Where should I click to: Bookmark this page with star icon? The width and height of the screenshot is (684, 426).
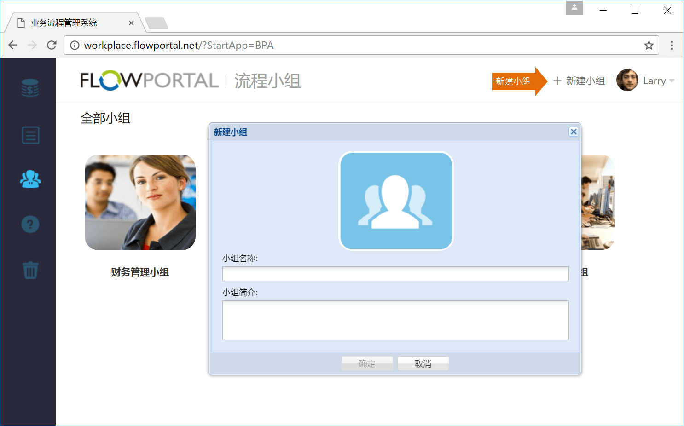coord(649,45)
